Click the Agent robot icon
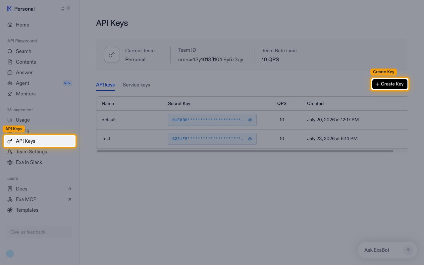This screenshot has width=424, height=265. (10, 83)
